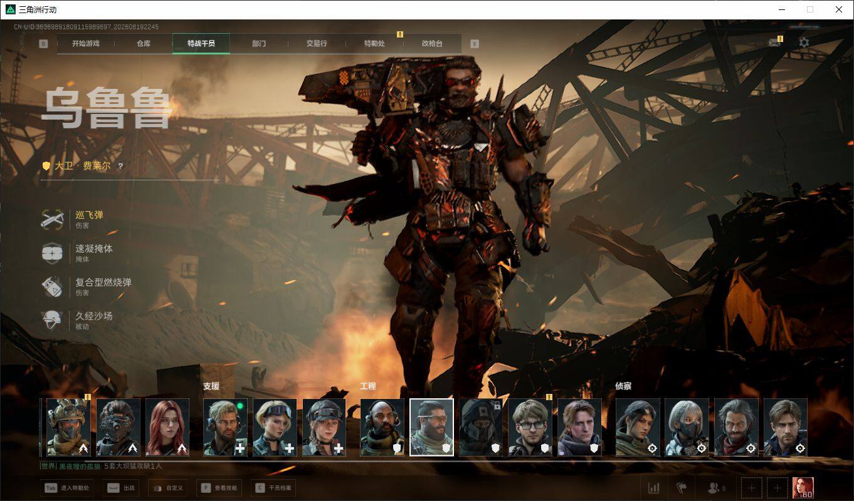Open the 开始游戏 tab

(x=85, y=44)
